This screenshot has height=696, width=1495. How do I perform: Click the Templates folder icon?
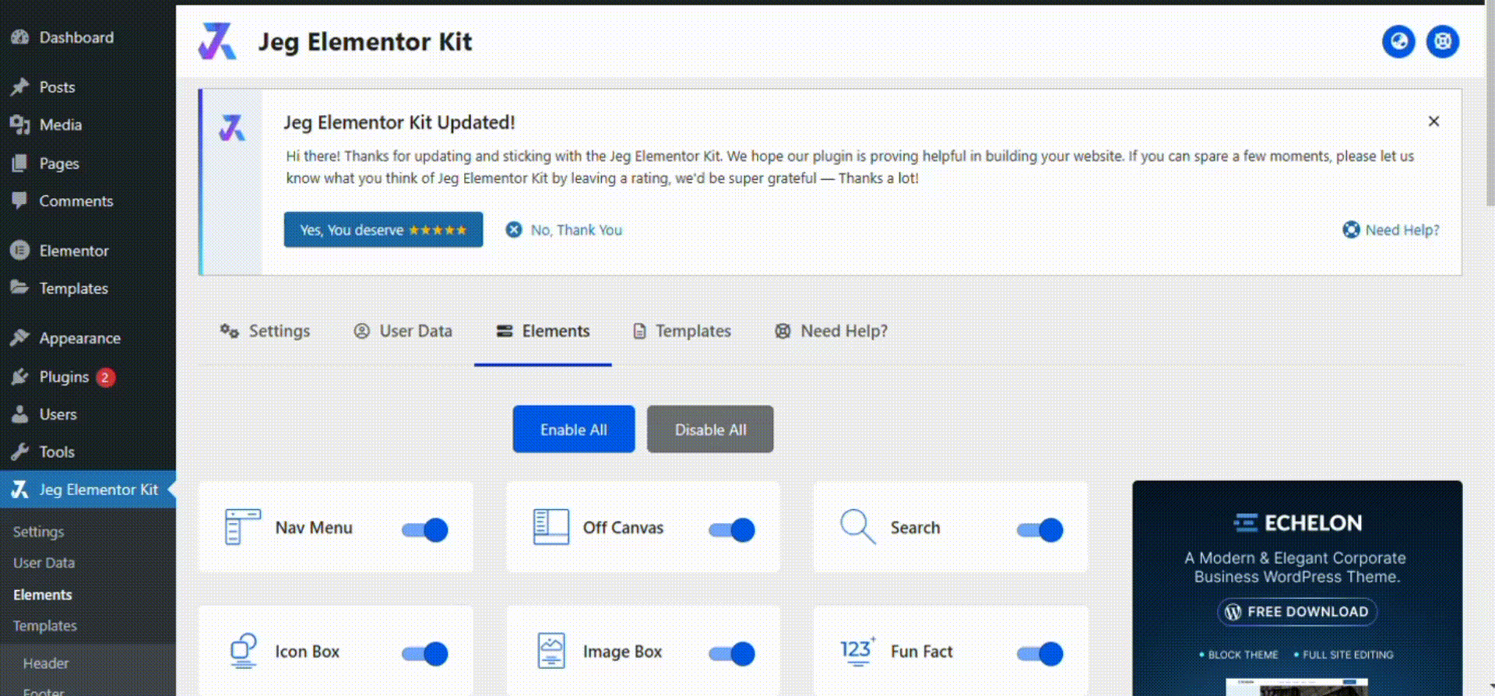(19, 288)
